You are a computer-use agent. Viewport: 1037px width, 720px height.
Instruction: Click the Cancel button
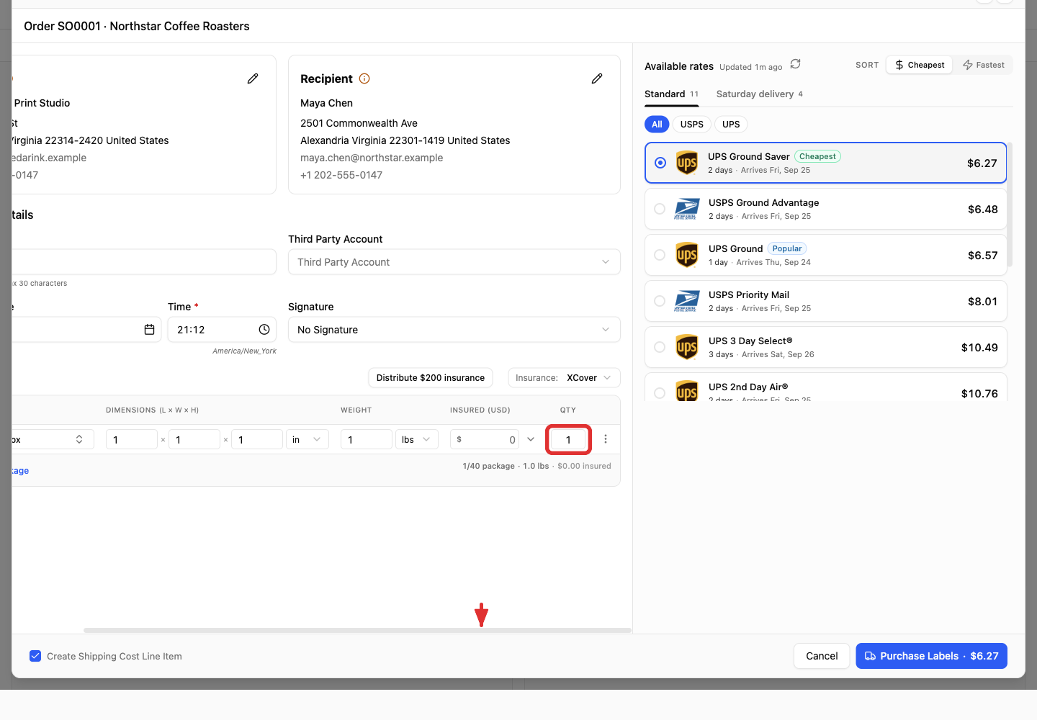[822, 656]
